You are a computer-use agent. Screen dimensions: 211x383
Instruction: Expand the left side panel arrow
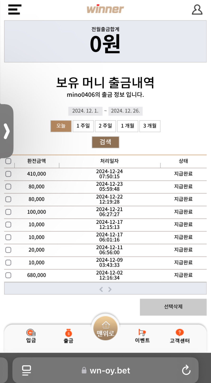pyautogui.click(x=7, y=131)
